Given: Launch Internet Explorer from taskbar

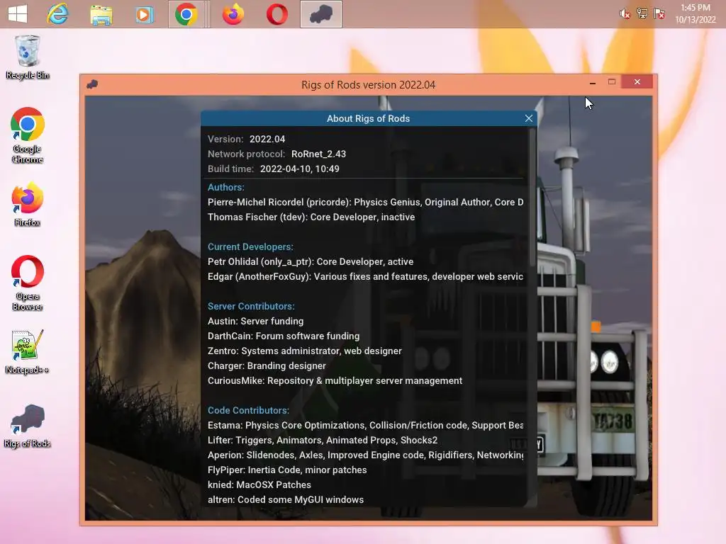Looking at the screenshot, I should [x=58, y=14].
